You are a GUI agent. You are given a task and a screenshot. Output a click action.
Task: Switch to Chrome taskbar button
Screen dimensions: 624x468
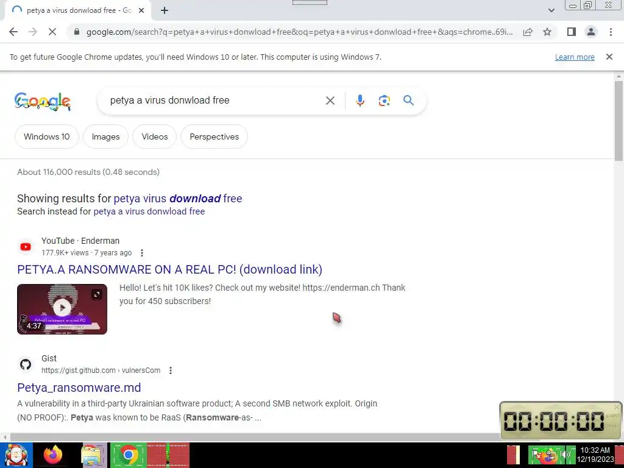pos(128,455)
